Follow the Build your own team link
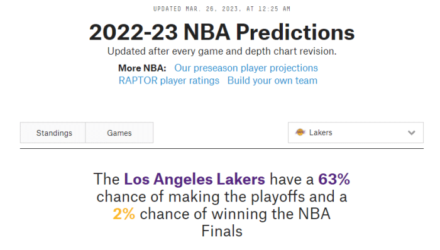 (x=272, y=81)
